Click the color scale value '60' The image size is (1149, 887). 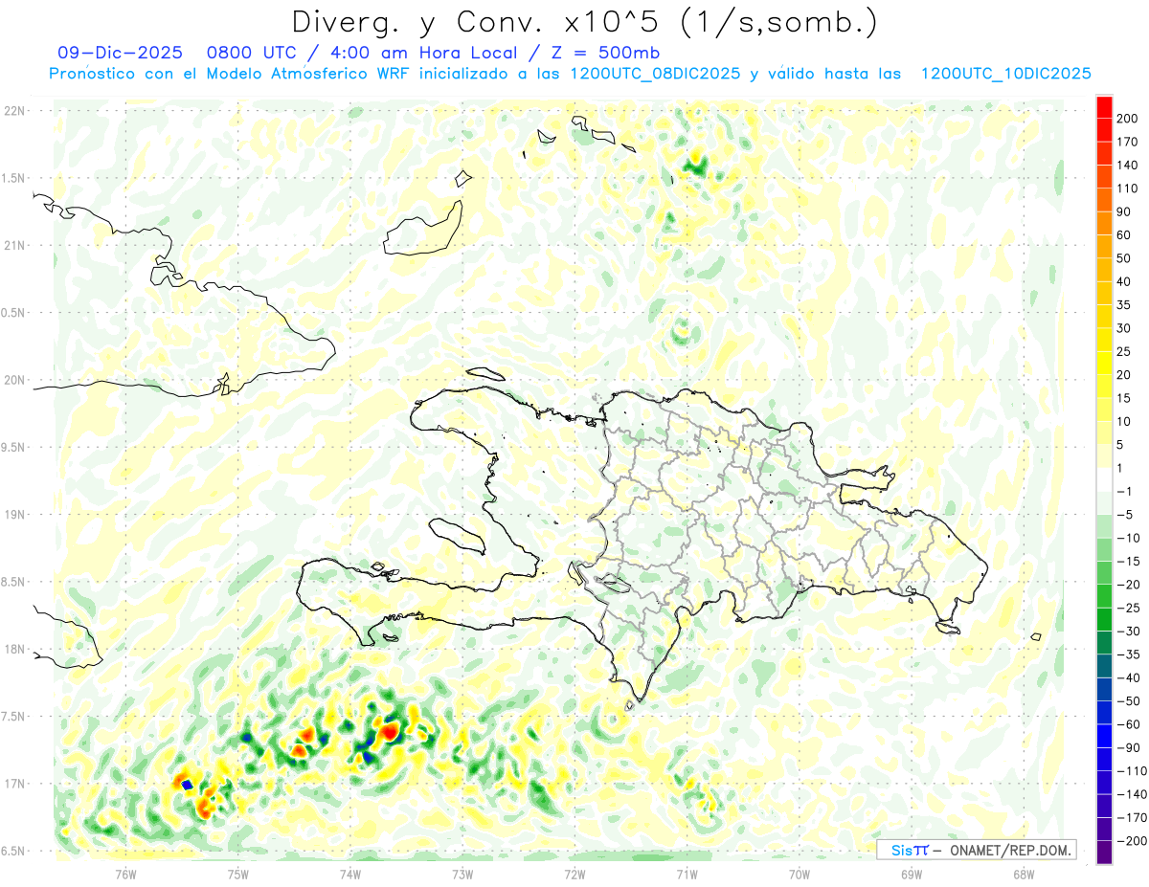pyautogui.click(x=1125, y=235)
